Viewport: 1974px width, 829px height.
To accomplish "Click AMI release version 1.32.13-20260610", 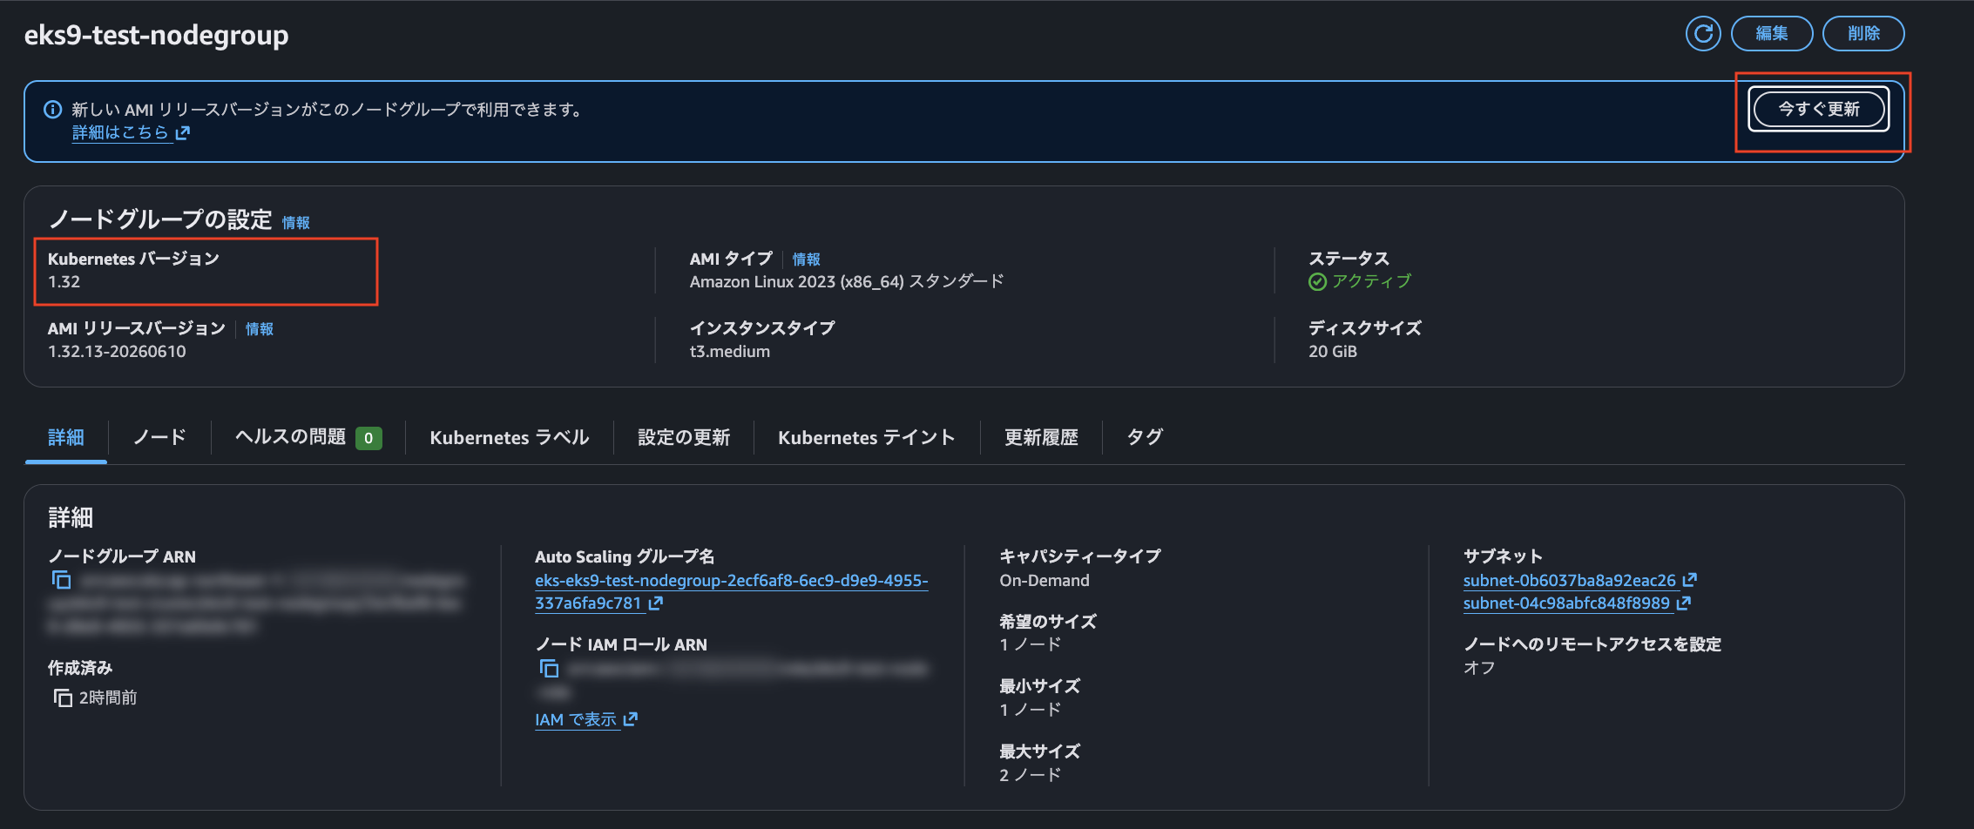I will tap(117, 352).
